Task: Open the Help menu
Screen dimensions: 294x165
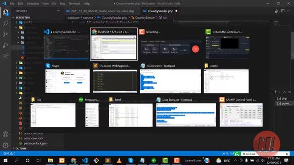Action: [86, 4]
